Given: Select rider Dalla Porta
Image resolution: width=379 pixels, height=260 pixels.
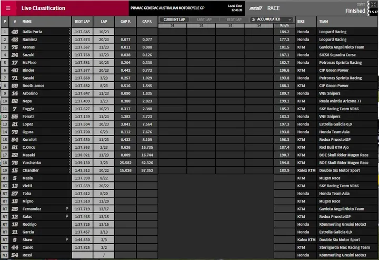Looking at the screenshot, I should click(32, 32).
